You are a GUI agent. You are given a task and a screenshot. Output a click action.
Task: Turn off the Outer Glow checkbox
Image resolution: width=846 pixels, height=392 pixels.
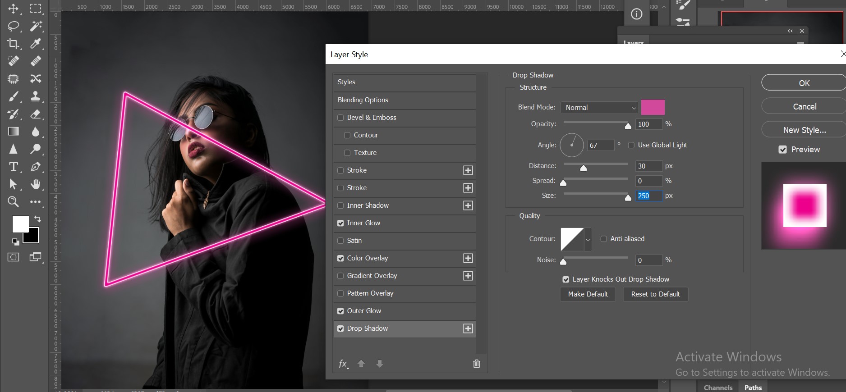(x=340, y=311)
